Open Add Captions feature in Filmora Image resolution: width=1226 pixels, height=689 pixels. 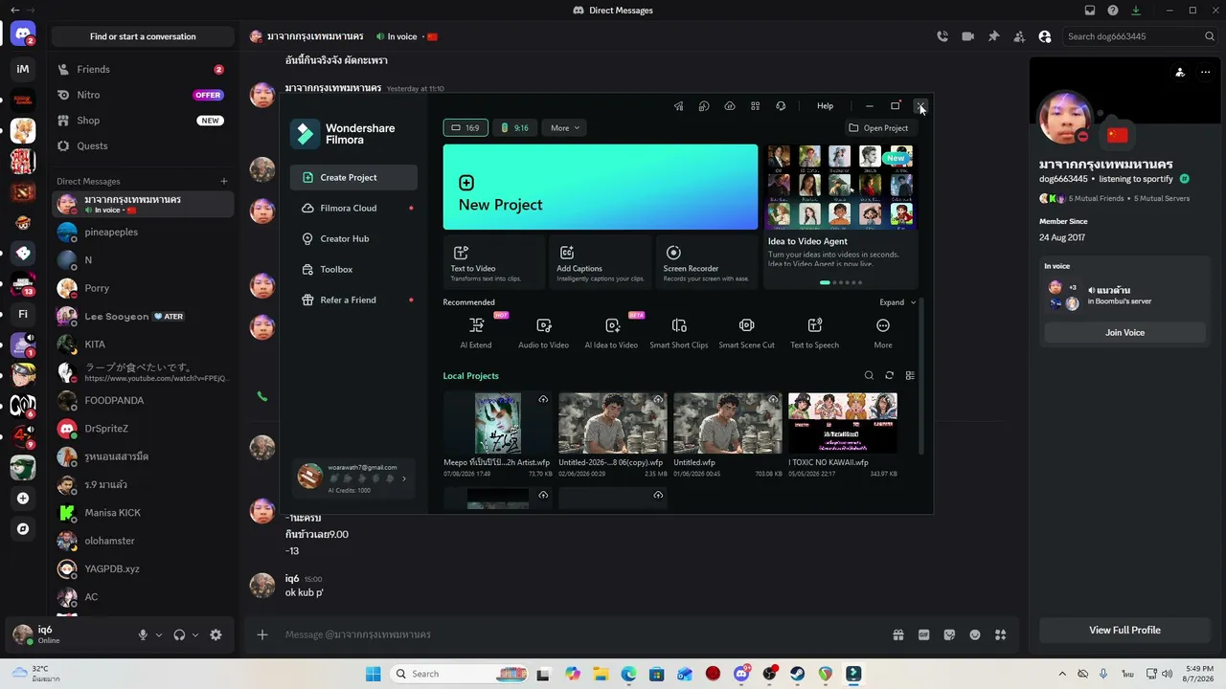pos(601,262)
